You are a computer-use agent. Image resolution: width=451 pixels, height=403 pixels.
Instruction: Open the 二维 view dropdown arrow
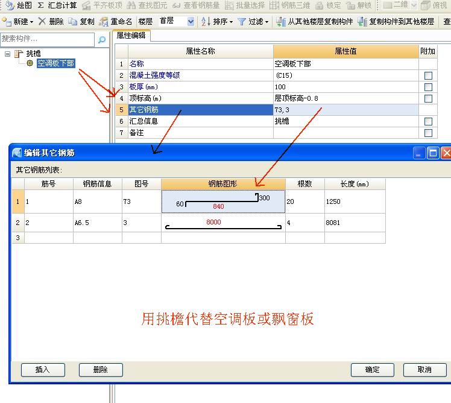[x=414, y=5]
